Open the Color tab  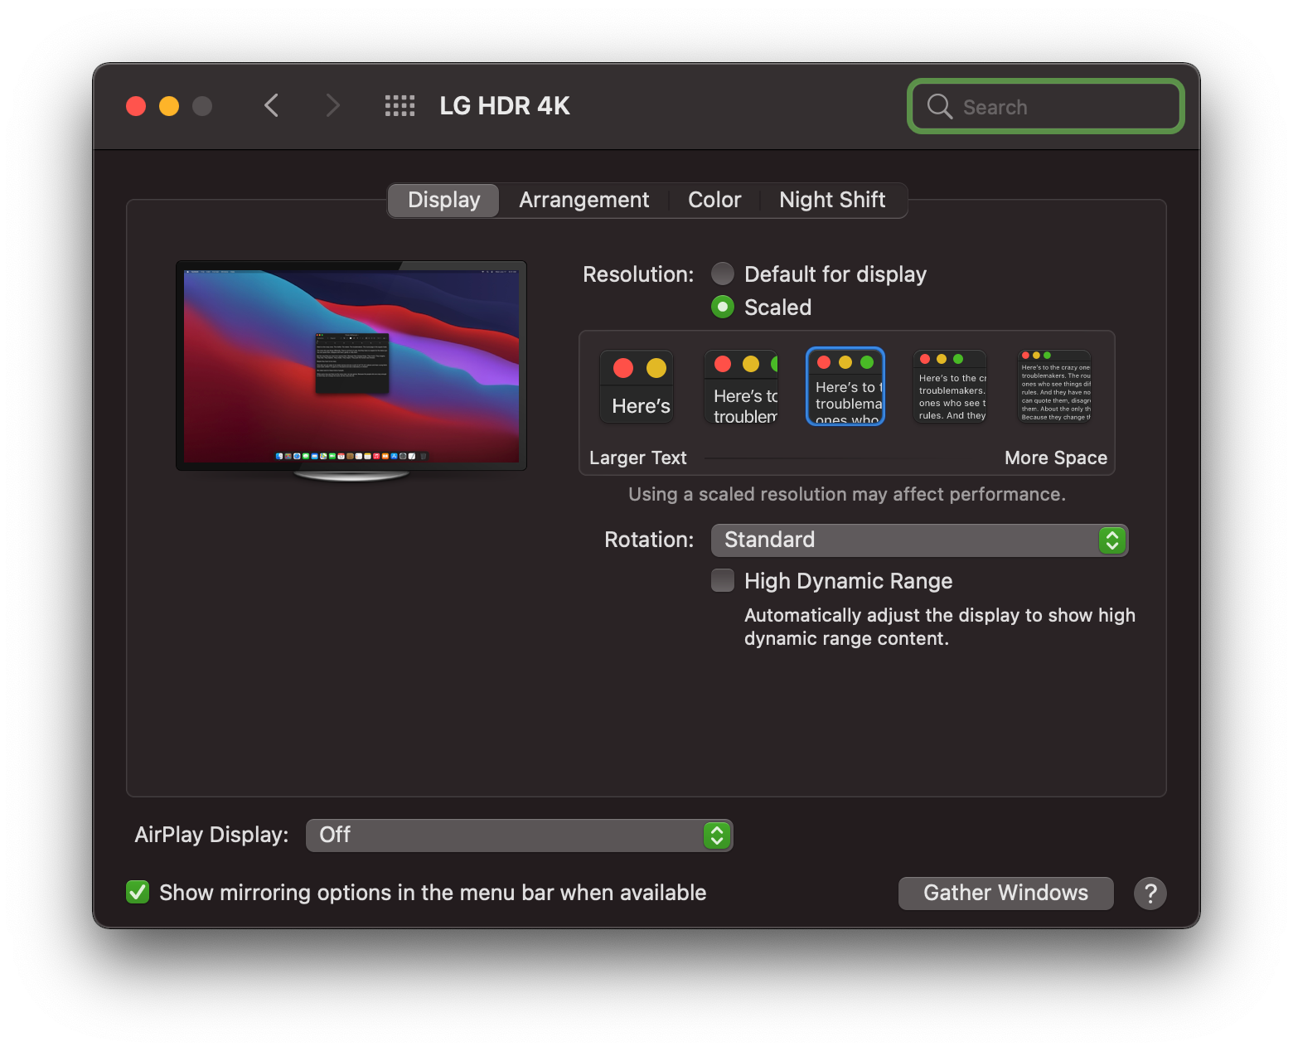[714, 201]
